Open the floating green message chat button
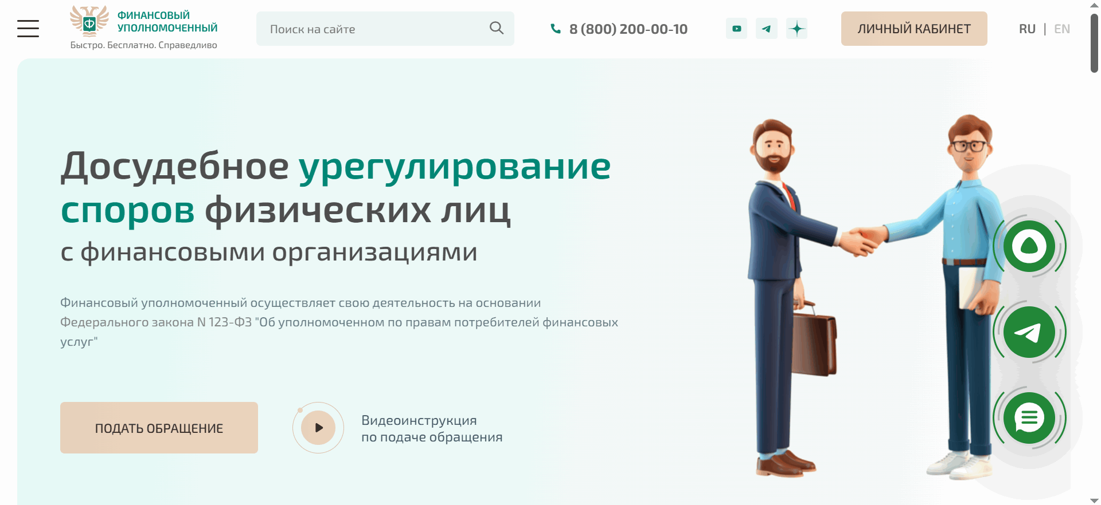Viewport: 1101px width, 505px height. pyautogui.click(x=1029, y=418)
